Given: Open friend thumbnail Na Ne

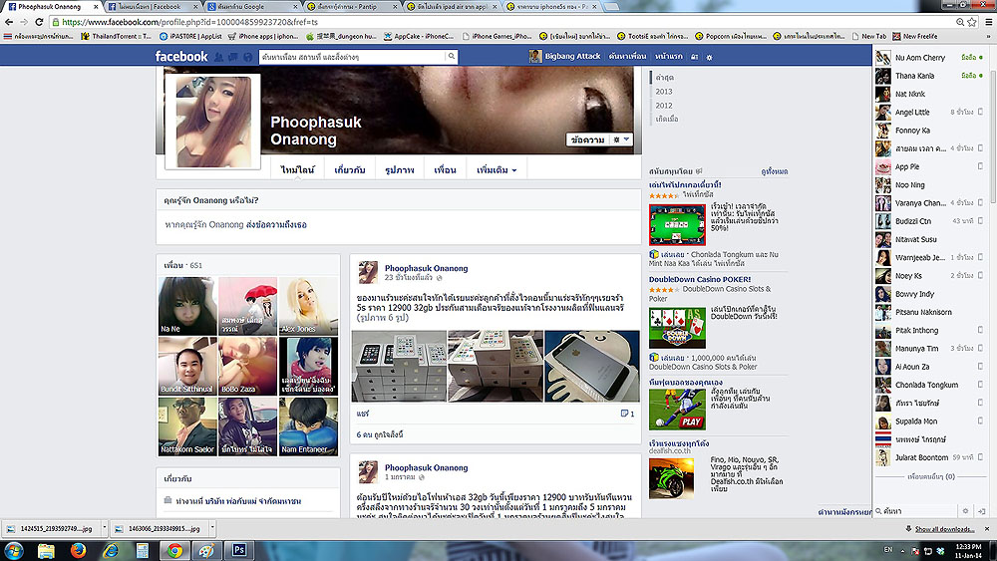Looking at the screenshot, I should [x=187, y=306].
